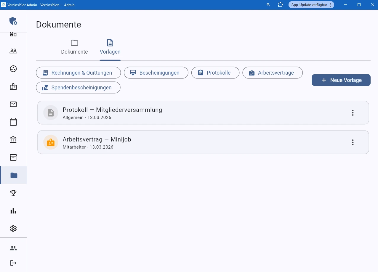Create a template via Neue Vorlage button

pyautogui.click(x=341, y=80)
